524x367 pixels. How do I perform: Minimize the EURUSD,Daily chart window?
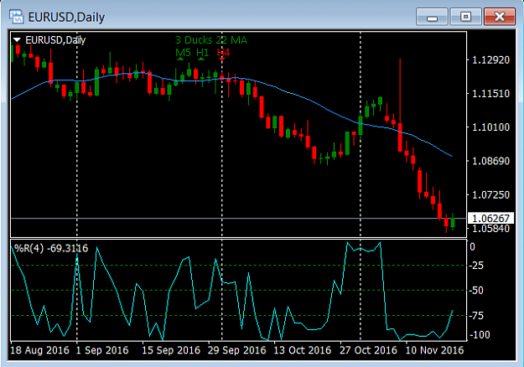[x=432, y=17]
